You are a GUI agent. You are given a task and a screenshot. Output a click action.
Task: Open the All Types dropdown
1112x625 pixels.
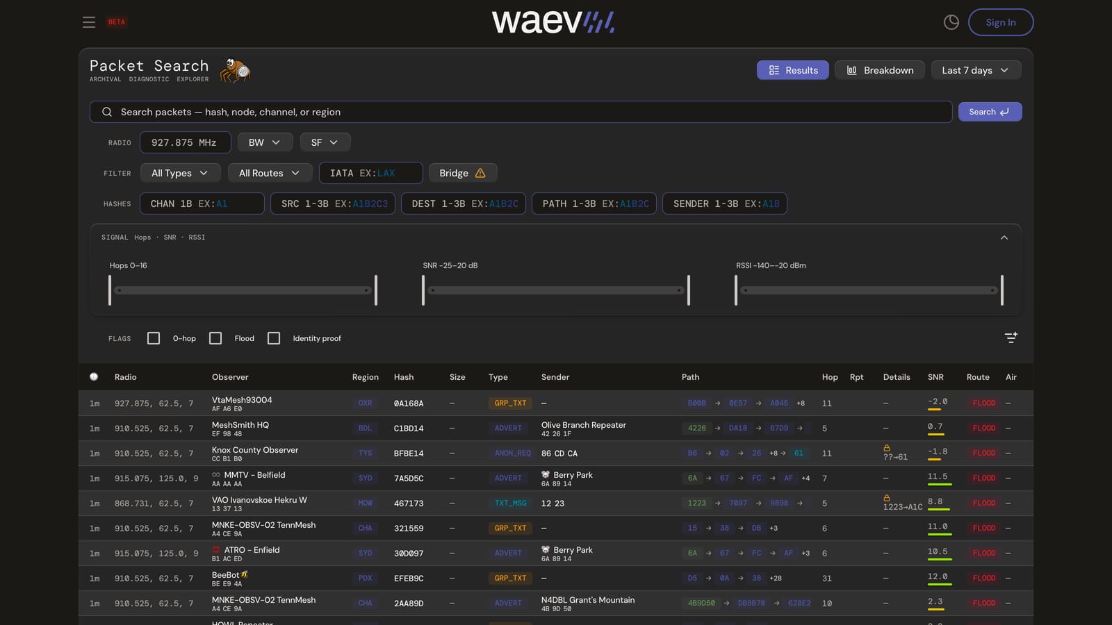coord(180,173)
